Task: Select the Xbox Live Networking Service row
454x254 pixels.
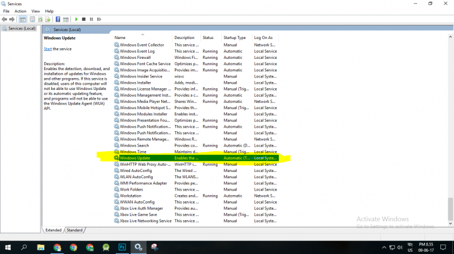Action: (x=196, y=221)
